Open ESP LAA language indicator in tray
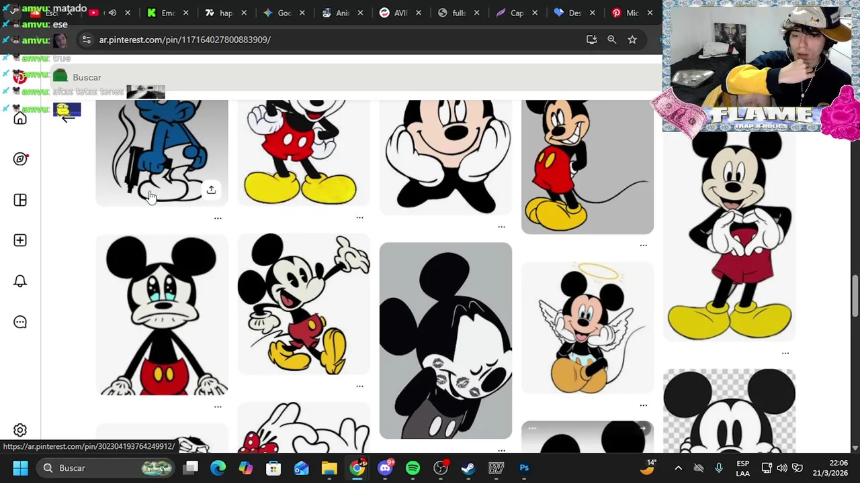 (742, 468)
